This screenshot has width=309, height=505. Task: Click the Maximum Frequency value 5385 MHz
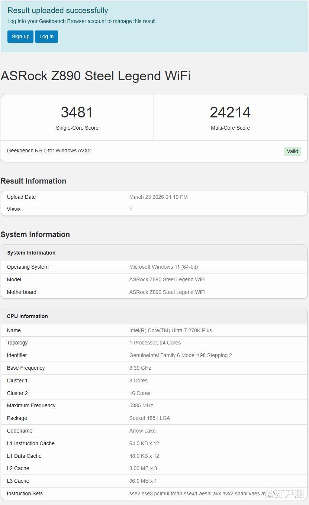click(x=141, y=405)
